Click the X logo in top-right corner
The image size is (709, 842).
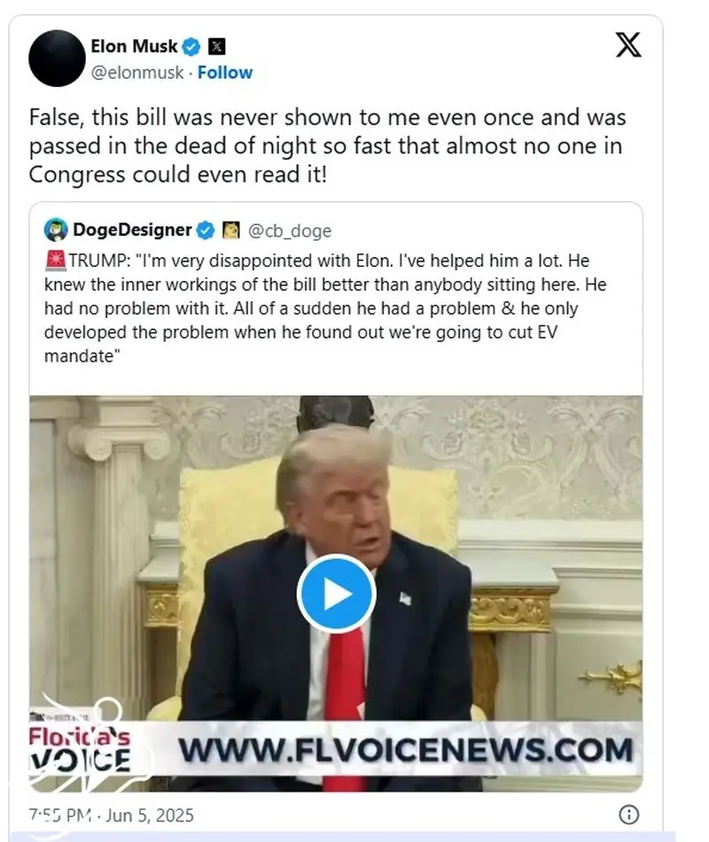pyautogui.click(x=627, y=44)
